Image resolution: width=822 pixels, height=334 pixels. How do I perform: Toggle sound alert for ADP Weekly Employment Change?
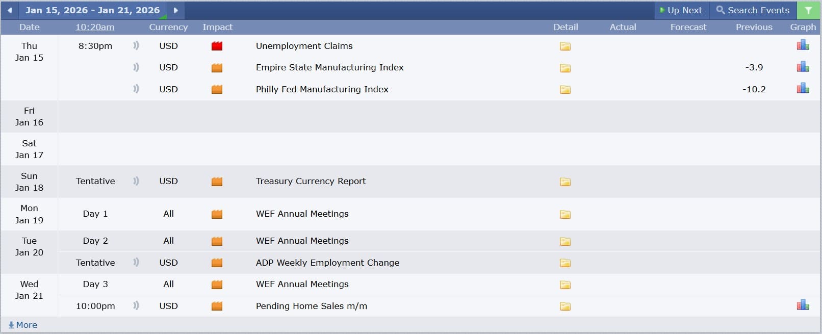pyautogui.click(x=136, y=262)
